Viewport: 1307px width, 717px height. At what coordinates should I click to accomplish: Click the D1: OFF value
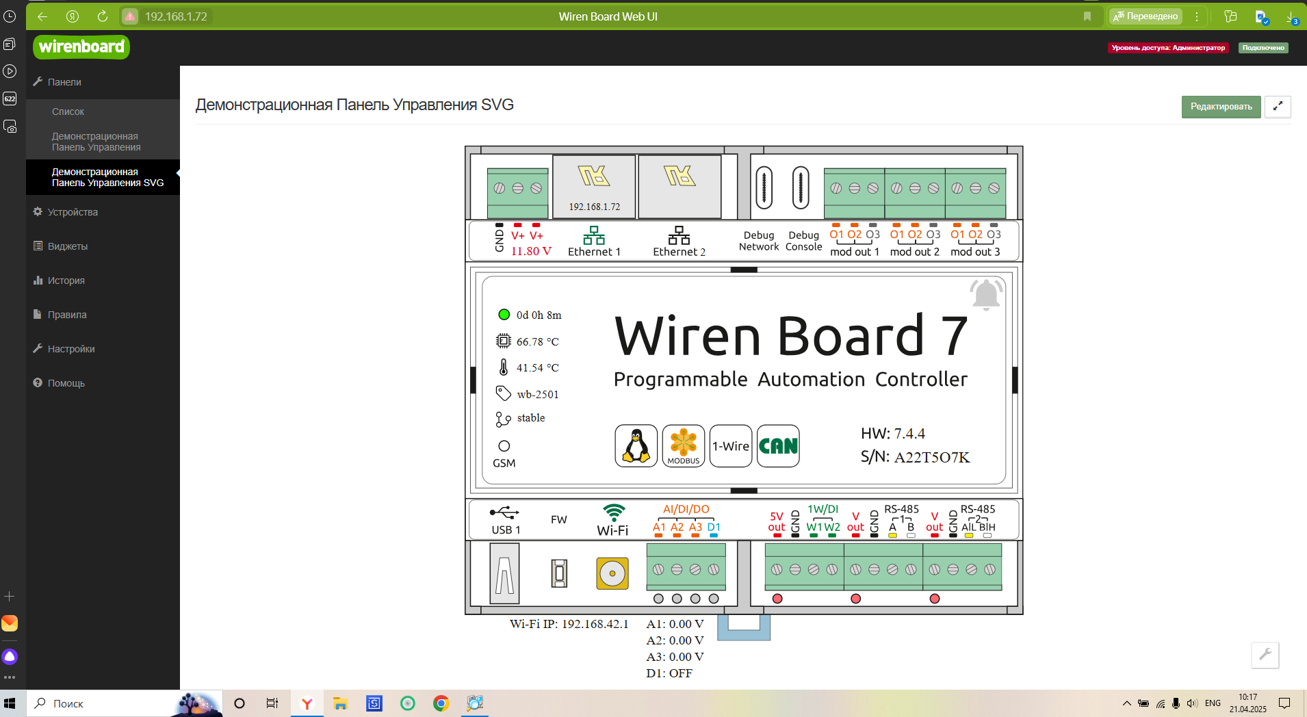[669, 673]
